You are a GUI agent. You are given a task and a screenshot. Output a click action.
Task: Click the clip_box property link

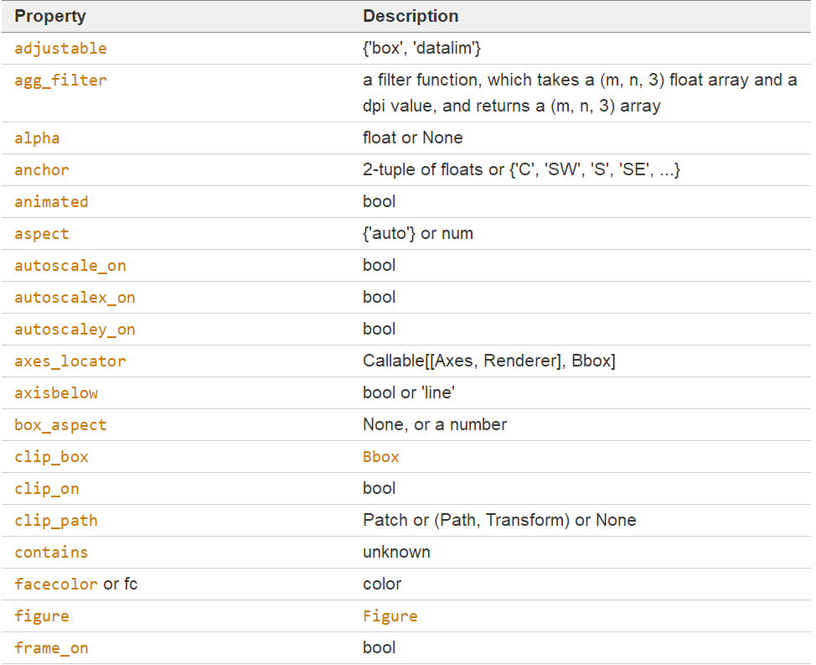click(51, 457)
